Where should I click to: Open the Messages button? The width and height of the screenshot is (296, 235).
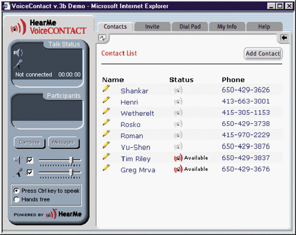(64, 142)
